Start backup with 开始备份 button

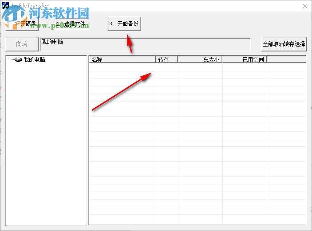124,23
